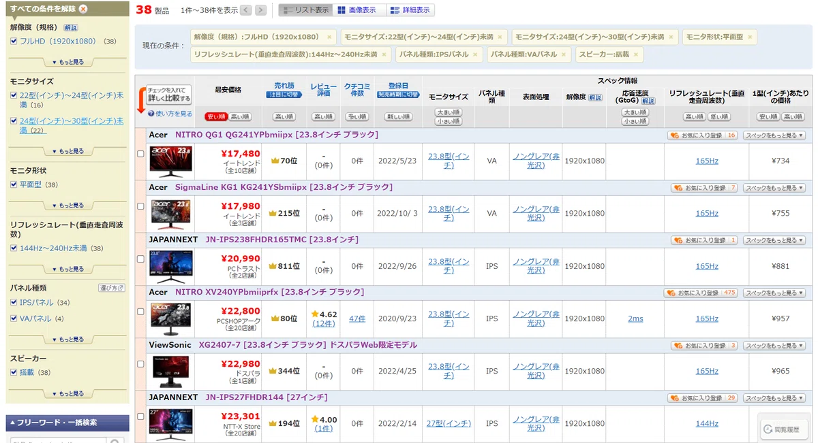Switch to 詳細表示 view

[410, 10]
